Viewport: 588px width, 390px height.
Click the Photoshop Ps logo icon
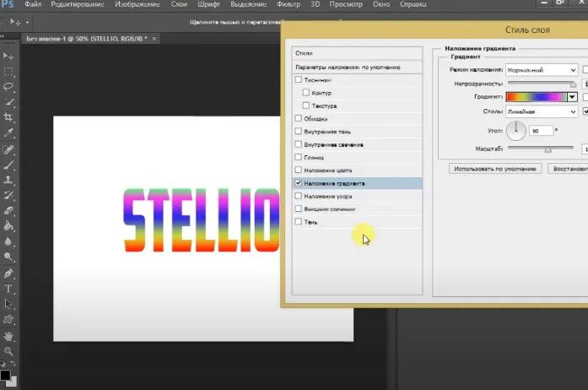[x=7, y=4]
